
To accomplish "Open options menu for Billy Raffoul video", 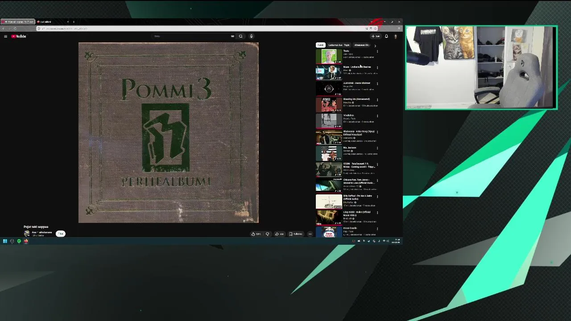I will [x=377, y=196].
